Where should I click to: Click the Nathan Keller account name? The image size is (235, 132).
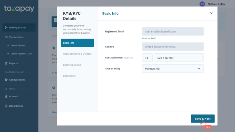tap(217, 4)
